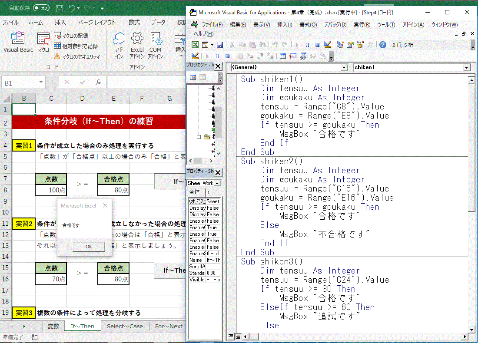Switch to the For～Next sheet tab
Image resolution: width=478 pixels, height=343 pixels.
point(169,326)
